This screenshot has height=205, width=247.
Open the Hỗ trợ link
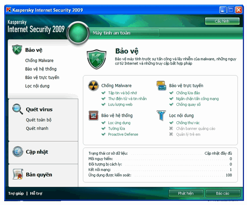pyautogui.click(x=36, y=193)
